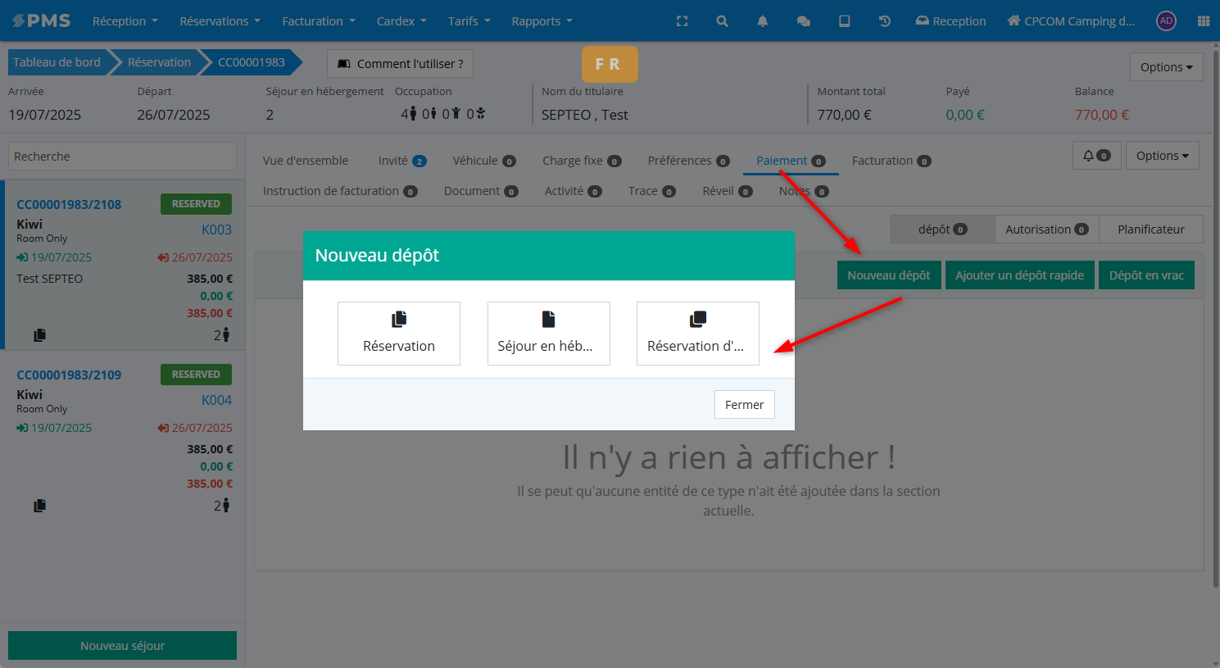Open the Facturation dropdown menu
The image size is (1220, 668).
pyautogui.click(x=318, y=21)
